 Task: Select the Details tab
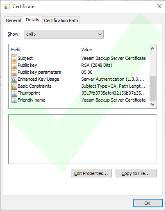coord(32,20)
